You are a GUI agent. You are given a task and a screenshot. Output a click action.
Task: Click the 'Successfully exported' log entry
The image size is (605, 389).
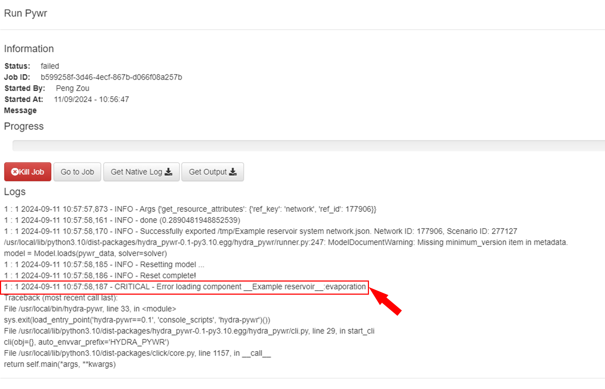pos(261,232)
